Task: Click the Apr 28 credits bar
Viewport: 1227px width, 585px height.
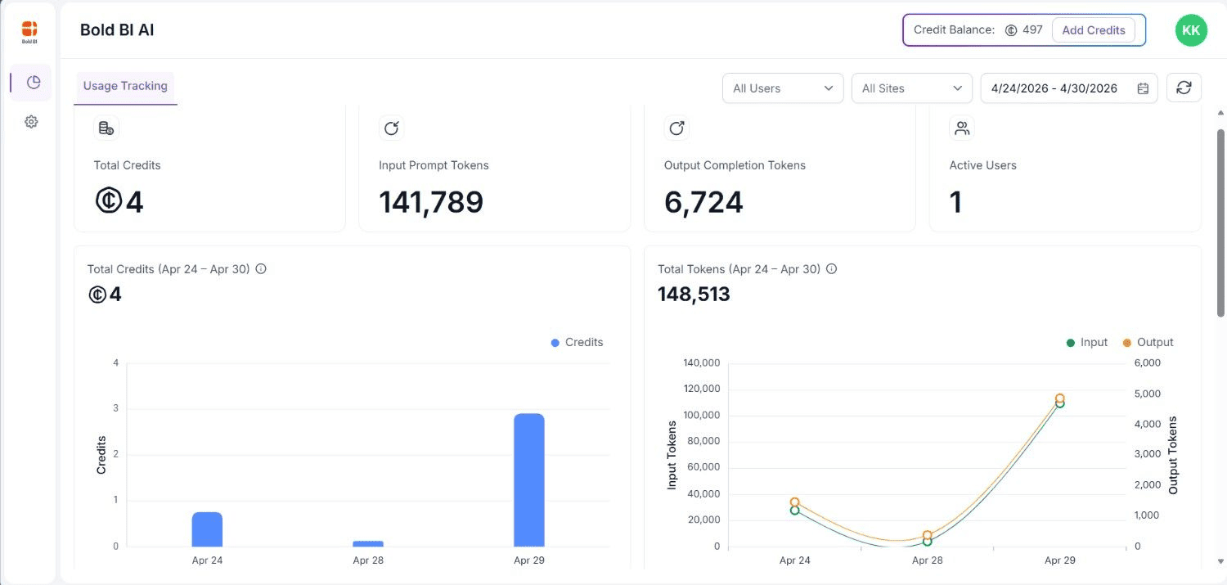Action: tap(368, 543)
